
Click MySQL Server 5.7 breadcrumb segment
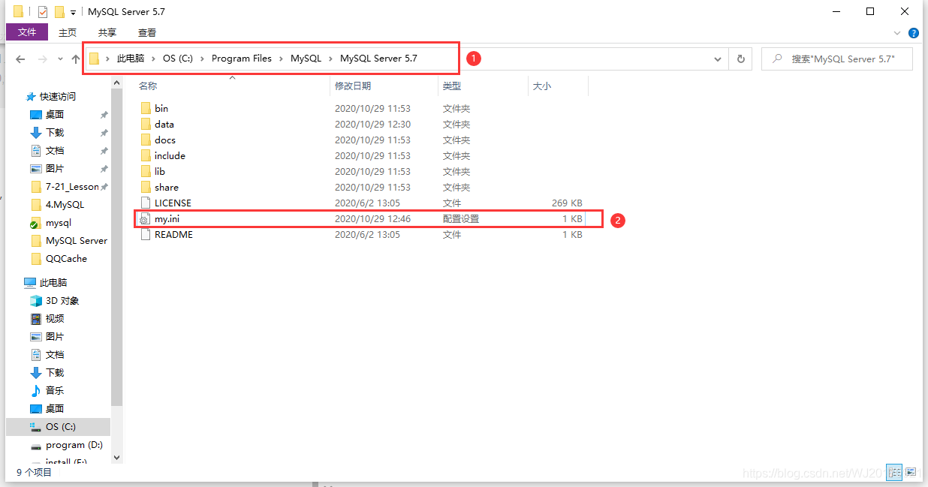click(x=378, y=59)
